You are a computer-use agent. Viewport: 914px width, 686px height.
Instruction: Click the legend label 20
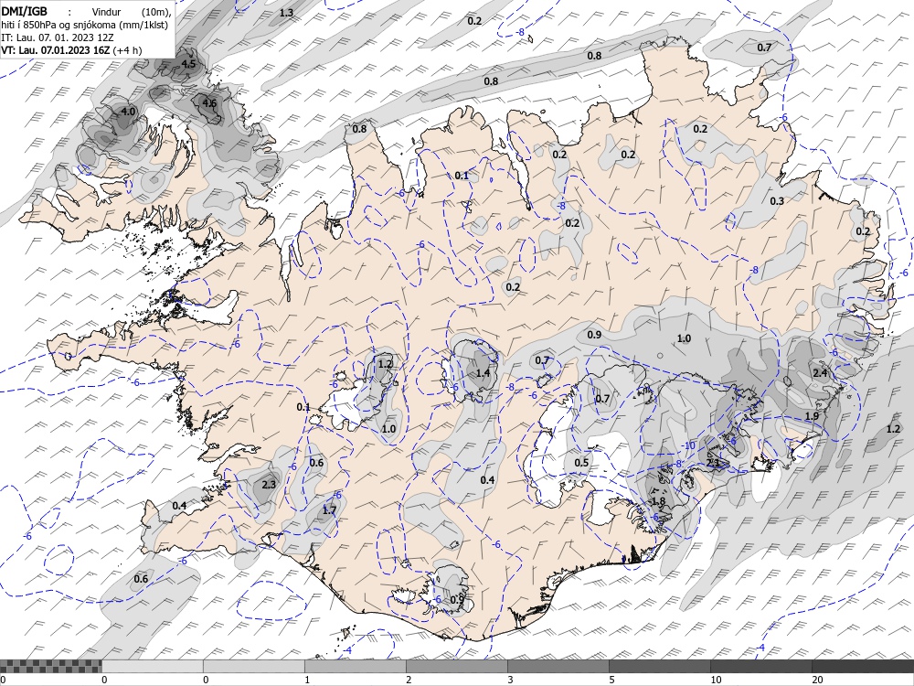pos(817,680)
